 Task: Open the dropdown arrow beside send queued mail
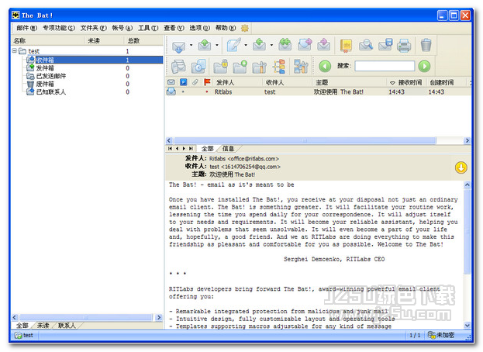(217, 45)
